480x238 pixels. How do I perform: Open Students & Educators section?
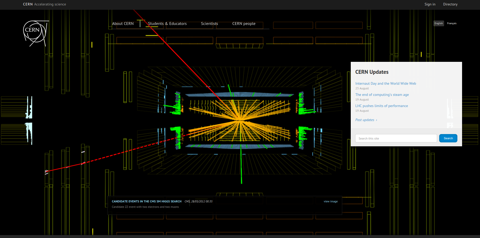click(167, 24)
